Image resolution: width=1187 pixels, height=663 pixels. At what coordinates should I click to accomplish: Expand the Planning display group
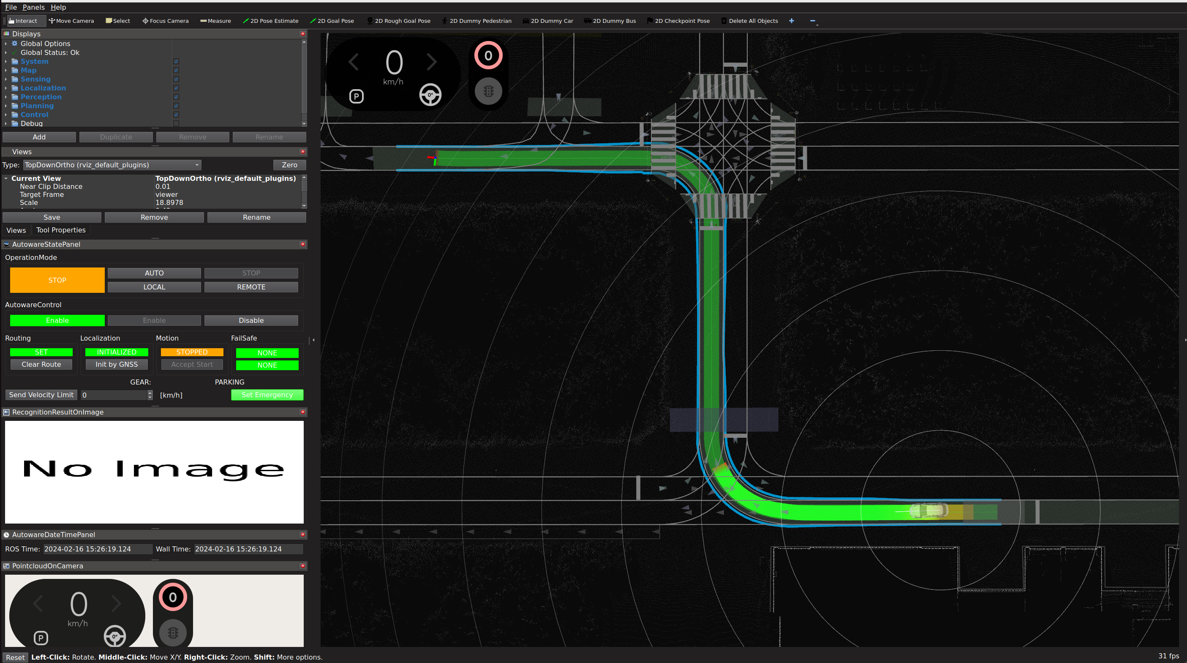coord(5,106)
